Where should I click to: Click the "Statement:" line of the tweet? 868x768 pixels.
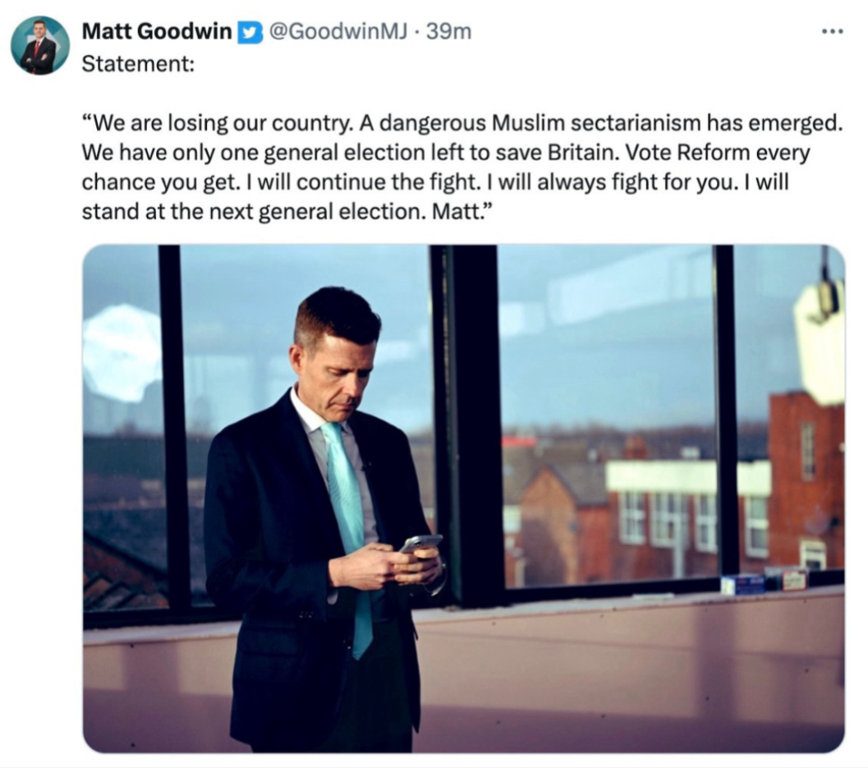tap(138, 63)
